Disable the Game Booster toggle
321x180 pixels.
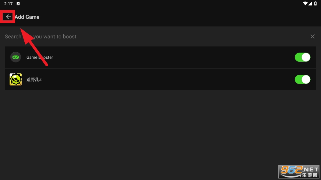coord(302,57)
